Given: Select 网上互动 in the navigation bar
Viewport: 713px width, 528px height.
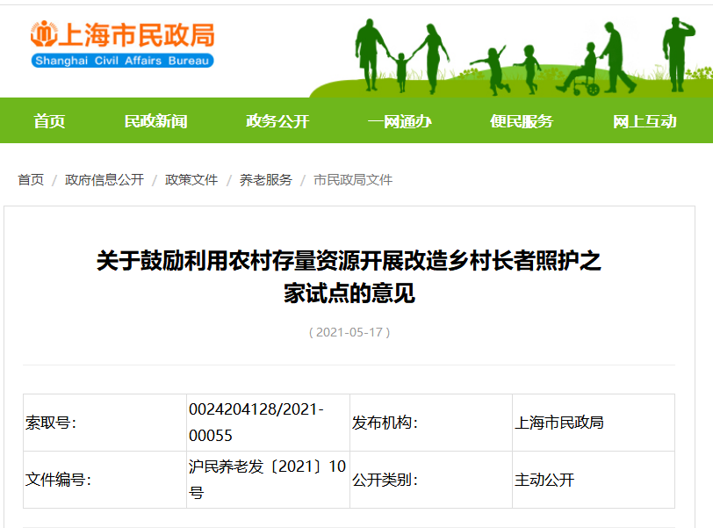Looking at the screenshot, I should tap(645, 121).
